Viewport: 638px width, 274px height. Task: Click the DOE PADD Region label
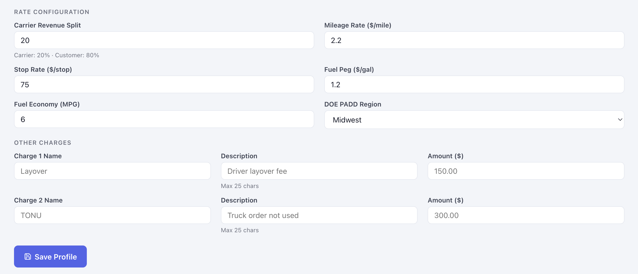[353, 104]
